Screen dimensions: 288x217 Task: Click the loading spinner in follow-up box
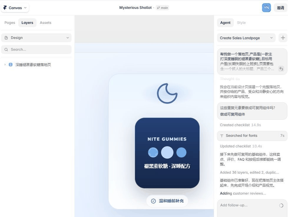tap(281, 206)
